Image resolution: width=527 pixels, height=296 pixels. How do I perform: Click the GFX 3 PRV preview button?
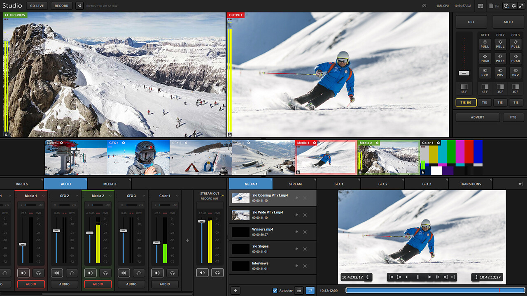point(515,73)
